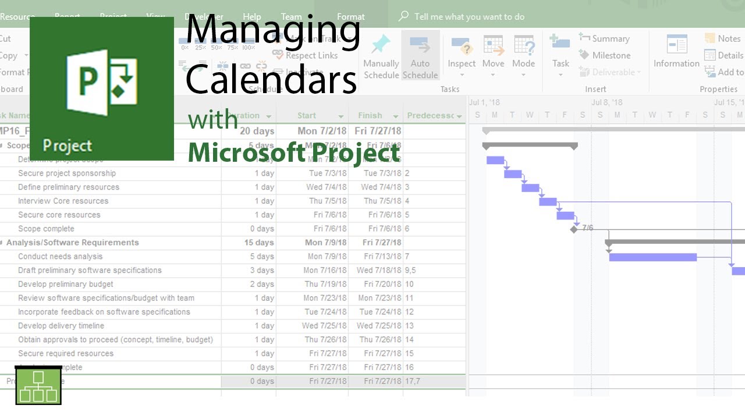Open the Duration column filter dropdown
745x419 pixels.
point(268,116)
